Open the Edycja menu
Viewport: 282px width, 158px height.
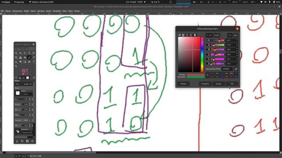point(8,11)
